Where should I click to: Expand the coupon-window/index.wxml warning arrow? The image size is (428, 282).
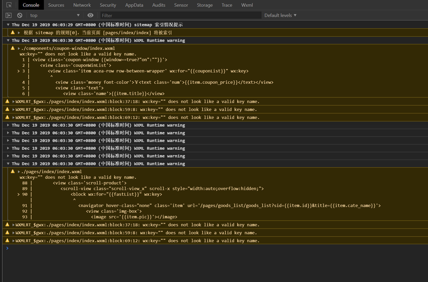click(x=19, y=48)
